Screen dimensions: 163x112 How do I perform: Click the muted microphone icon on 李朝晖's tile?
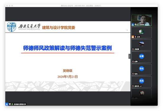click(133, 49)
